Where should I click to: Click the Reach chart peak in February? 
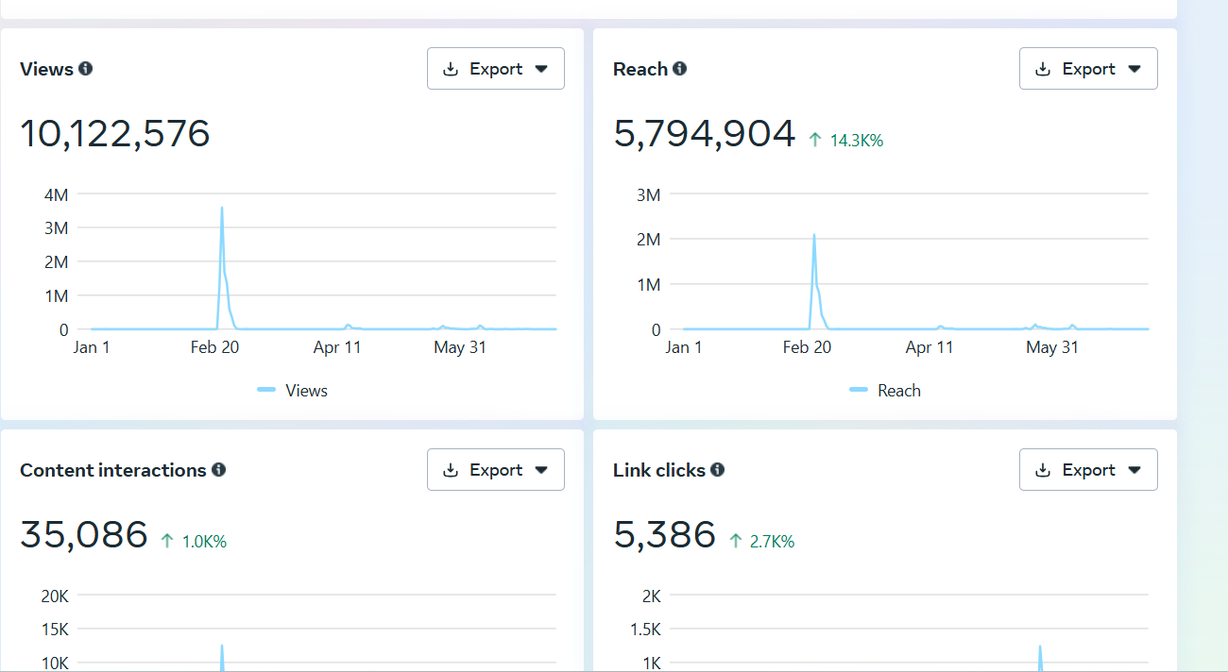click(813, 236)
